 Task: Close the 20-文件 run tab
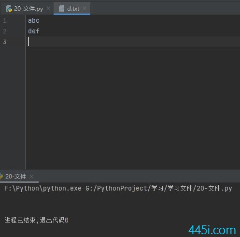(x=31, y=177)
